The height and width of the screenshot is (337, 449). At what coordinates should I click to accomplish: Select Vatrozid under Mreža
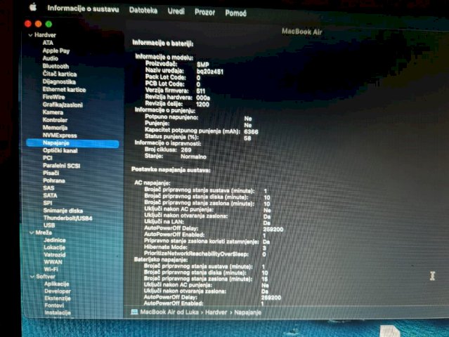point(55,255)
